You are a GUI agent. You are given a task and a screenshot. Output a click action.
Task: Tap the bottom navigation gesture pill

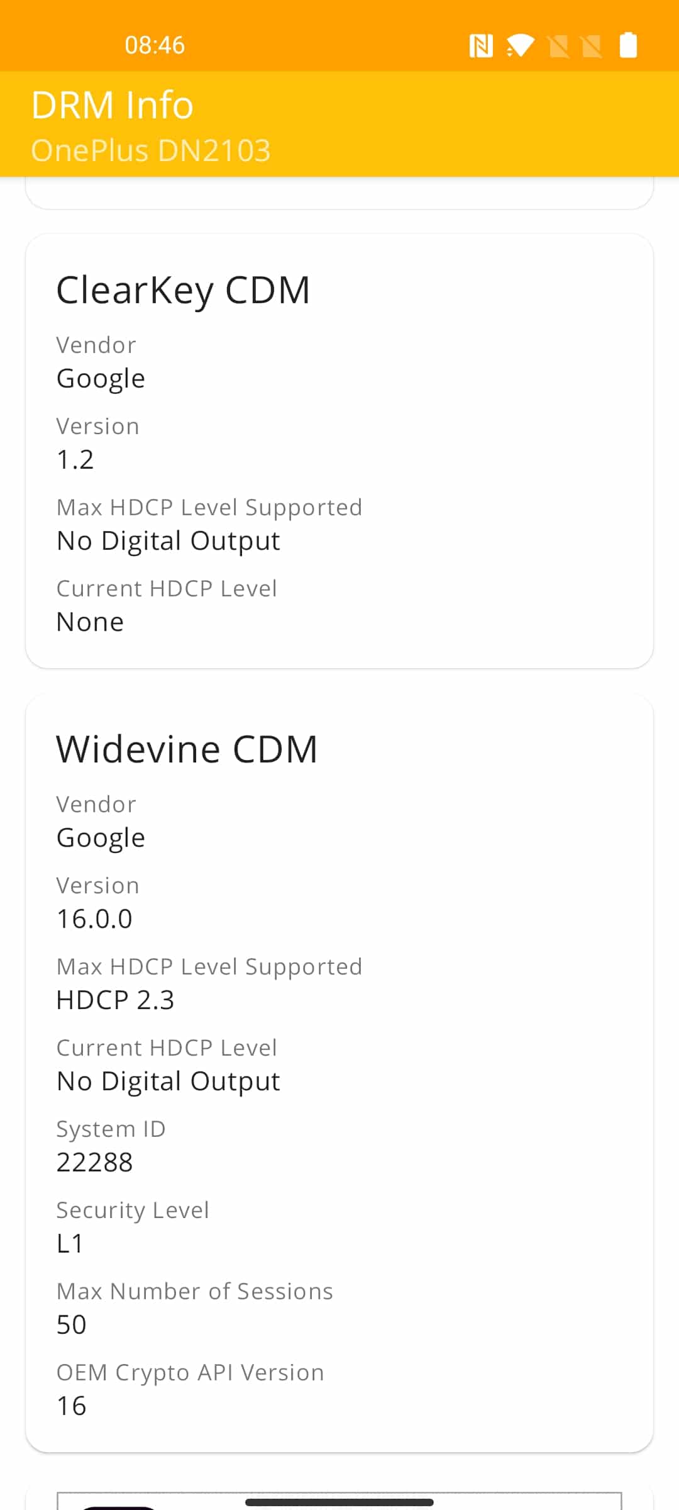pos(339,1502)
